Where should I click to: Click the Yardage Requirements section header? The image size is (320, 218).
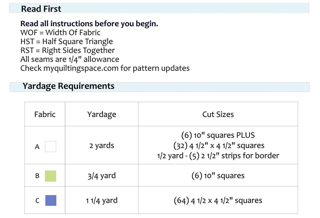click(x=160, y=87)
